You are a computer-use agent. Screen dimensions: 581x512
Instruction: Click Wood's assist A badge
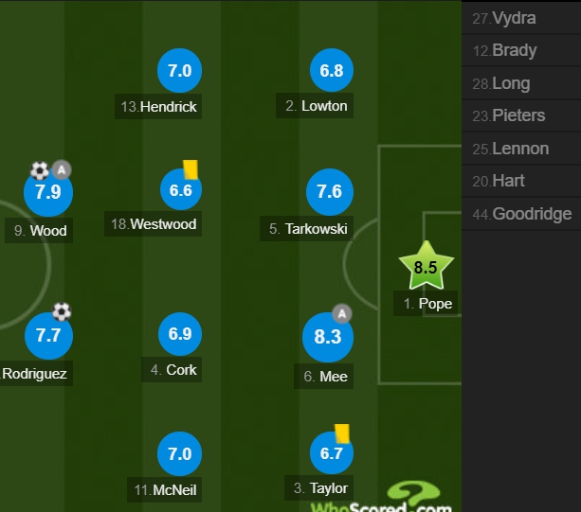pyautogui.click(x=62, y=169)
